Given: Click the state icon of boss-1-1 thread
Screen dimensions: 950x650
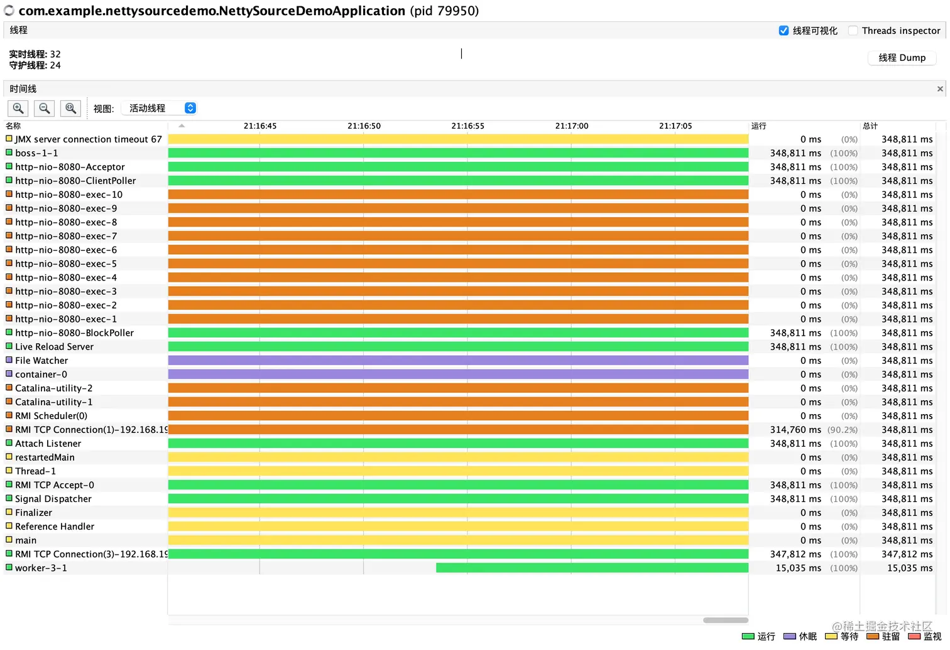Looking at the screenshot, I should click(x=9, y=152).
